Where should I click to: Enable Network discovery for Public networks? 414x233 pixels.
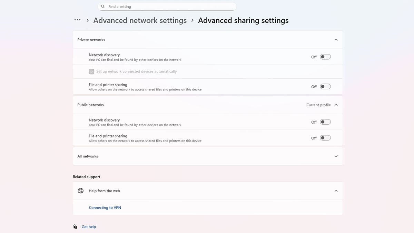325,122
